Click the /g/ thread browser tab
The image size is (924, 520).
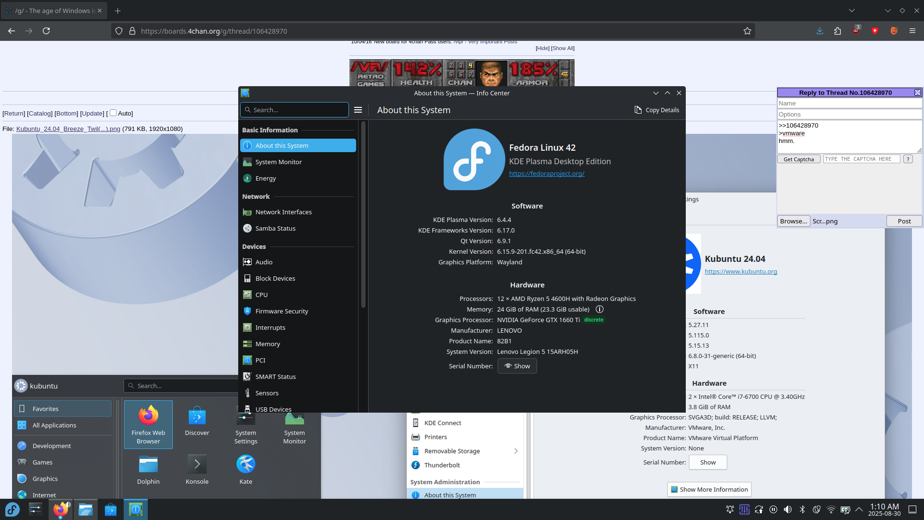pos(54,11)
